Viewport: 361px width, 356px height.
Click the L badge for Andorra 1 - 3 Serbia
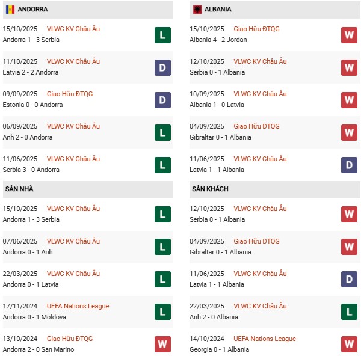[162, 35]
